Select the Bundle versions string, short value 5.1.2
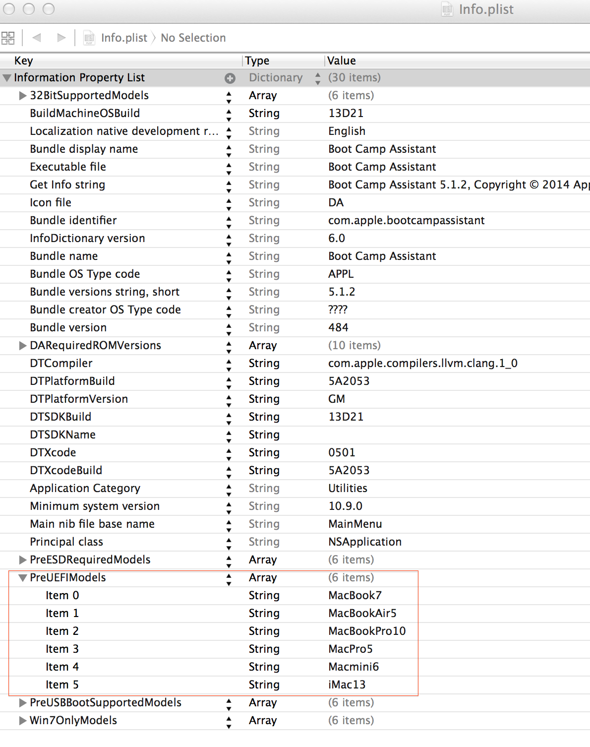Screen dimensions: 590x747 click(342, 292)
